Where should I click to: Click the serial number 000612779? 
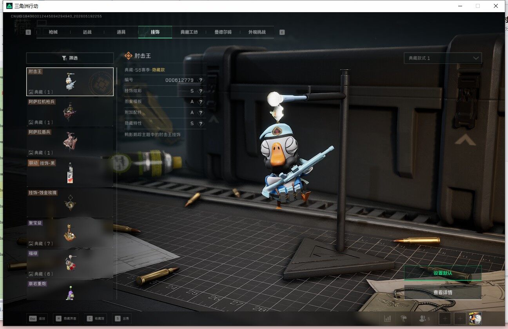(179, 80)
